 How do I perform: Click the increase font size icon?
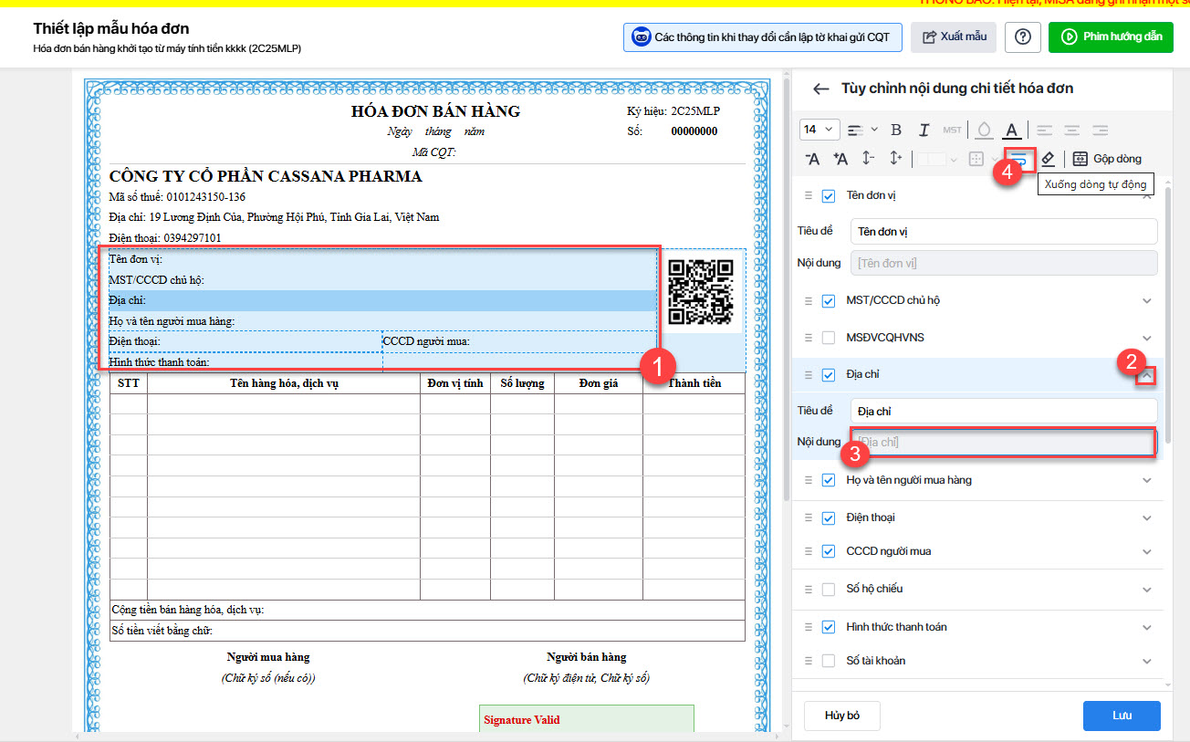[840, 159]
